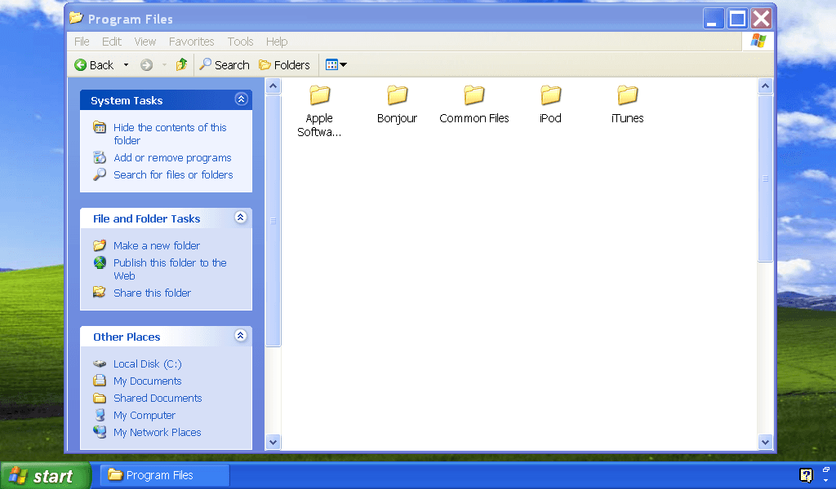Click Add or remove programs link
836x489 pixels.
pyautogui.click(x=172, y=158)
